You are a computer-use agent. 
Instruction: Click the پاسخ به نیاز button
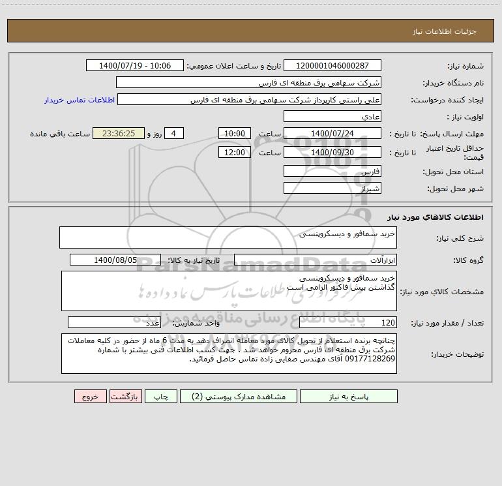coord(349,396)
